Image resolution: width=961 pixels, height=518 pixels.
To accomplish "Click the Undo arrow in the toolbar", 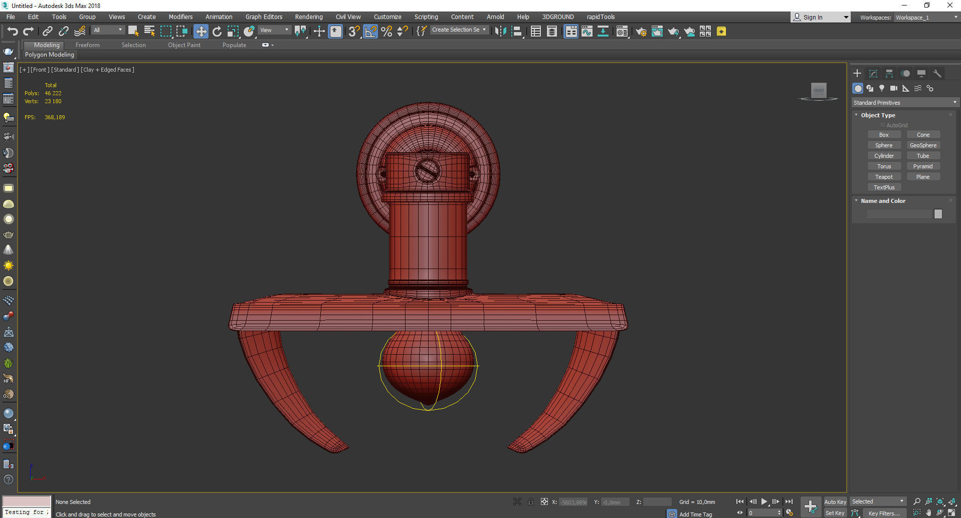I will 12,32.
